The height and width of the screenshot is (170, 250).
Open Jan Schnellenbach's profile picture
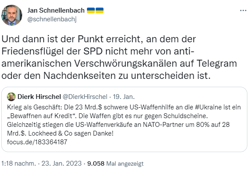pos(12,15)
